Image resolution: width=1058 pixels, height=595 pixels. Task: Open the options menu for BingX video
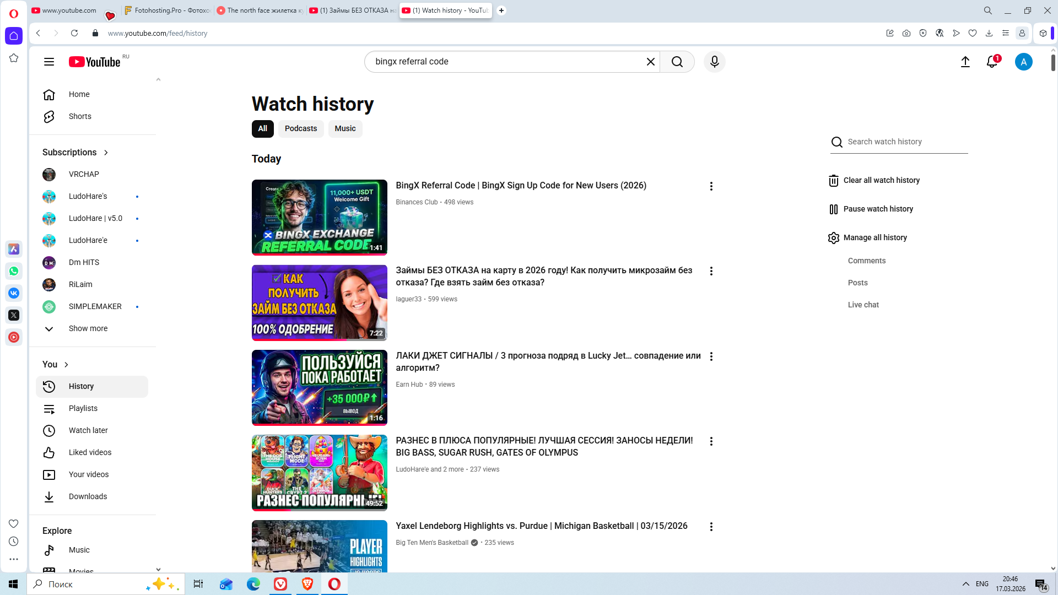tap(711, 186)
